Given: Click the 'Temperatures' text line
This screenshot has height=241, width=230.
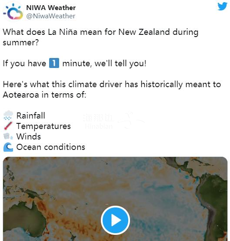Looking at the screenshot, I should pos(43,126).
